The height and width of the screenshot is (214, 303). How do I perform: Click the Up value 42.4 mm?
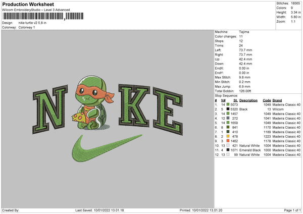[245, 59]
